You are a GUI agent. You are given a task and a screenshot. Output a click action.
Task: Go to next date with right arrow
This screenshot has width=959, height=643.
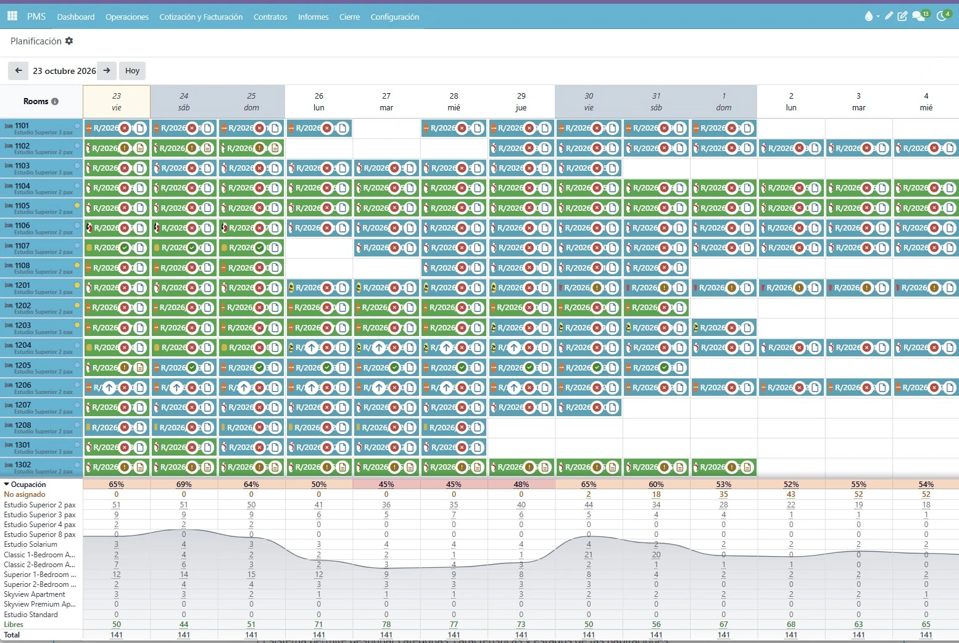[107, 71]
